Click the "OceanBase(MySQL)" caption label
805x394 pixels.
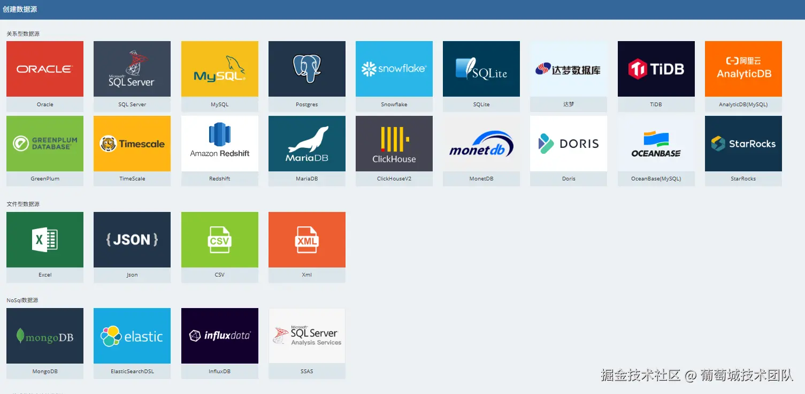[656, 179]
